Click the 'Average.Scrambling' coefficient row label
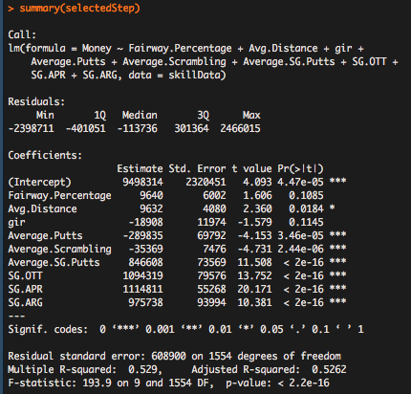The height and width of the screenshot is (394, 411). coord(59,249)
